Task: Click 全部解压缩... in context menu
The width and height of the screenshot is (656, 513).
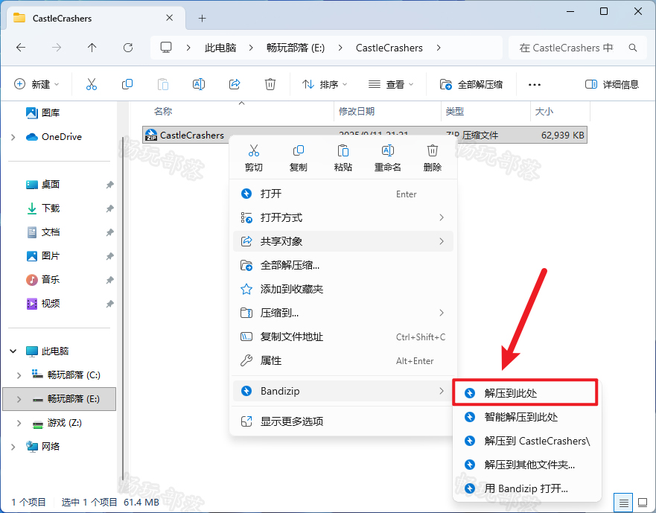Action: coord(343,265)
